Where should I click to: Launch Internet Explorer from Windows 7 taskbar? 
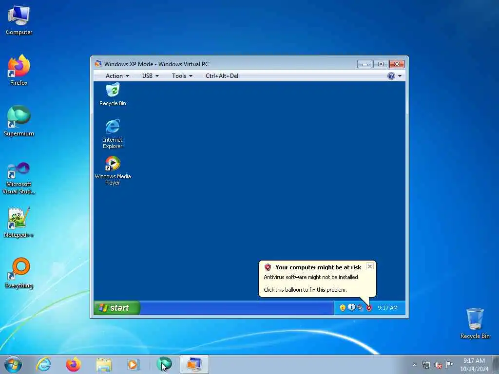(x=43, y=364)
